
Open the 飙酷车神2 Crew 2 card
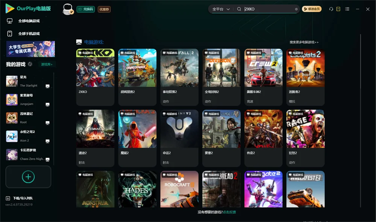[263, 77]
